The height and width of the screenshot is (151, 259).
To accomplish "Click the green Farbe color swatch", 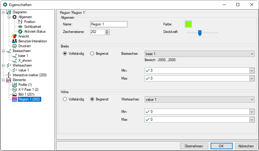I will click(188, 24).
